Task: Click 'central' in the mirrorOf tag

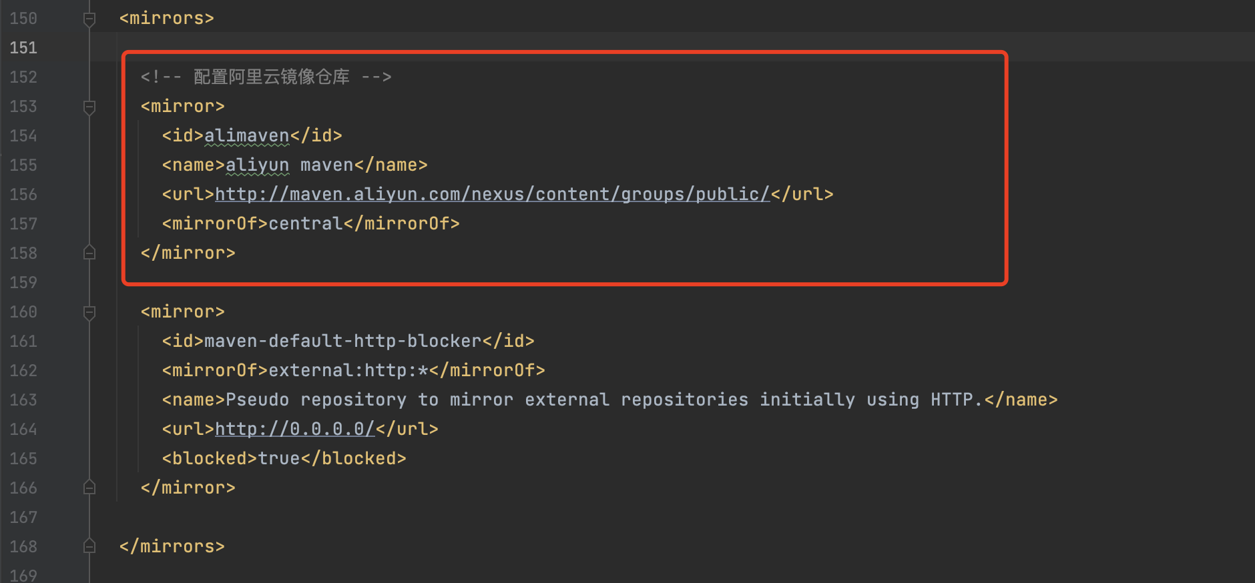Action: 306,223
